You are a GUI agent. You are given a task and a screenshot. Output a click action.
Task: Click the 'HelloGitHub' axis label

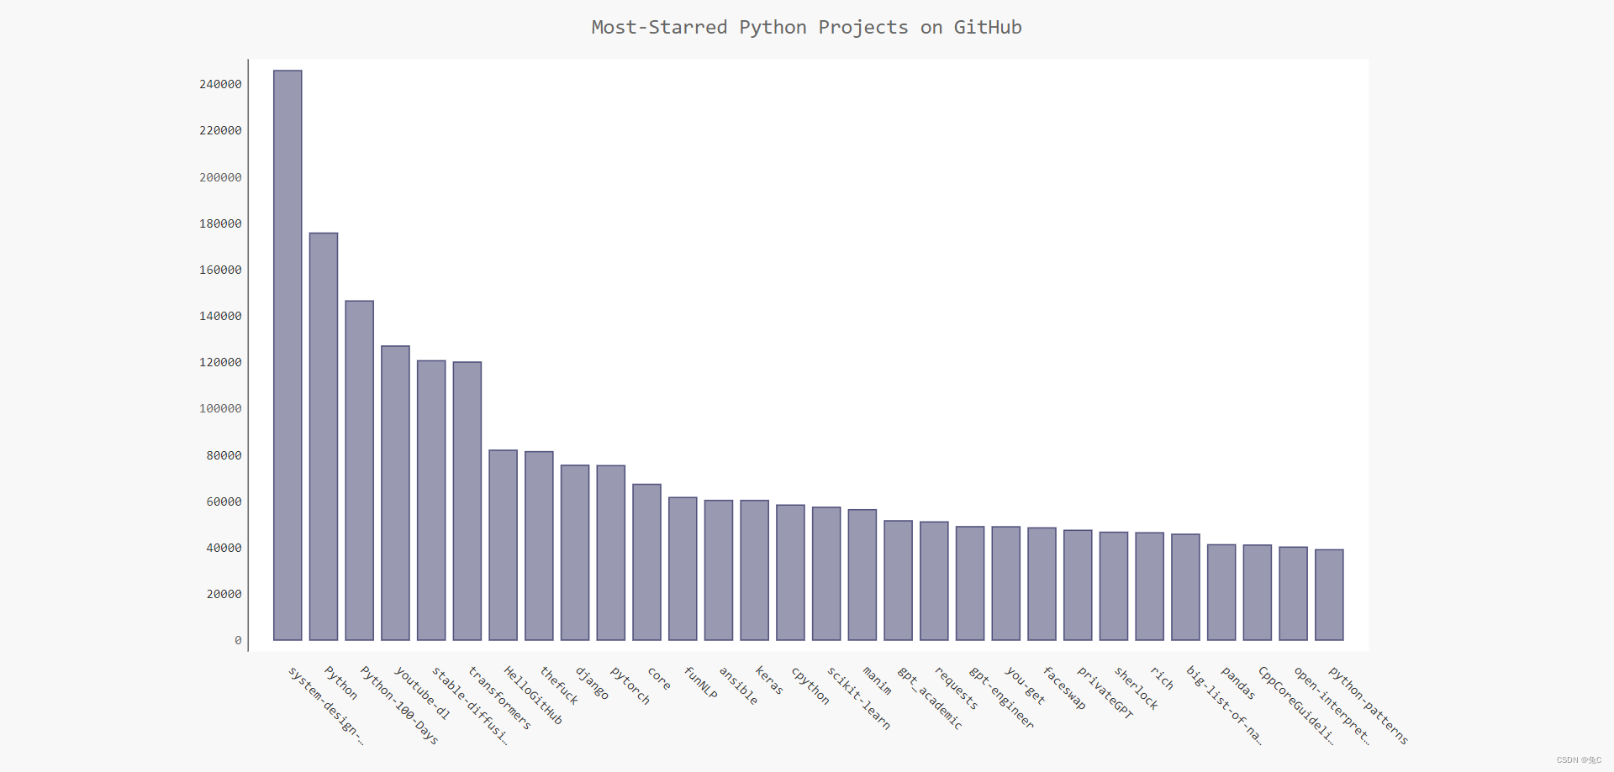pyautogui.click(x=533, y=696)
